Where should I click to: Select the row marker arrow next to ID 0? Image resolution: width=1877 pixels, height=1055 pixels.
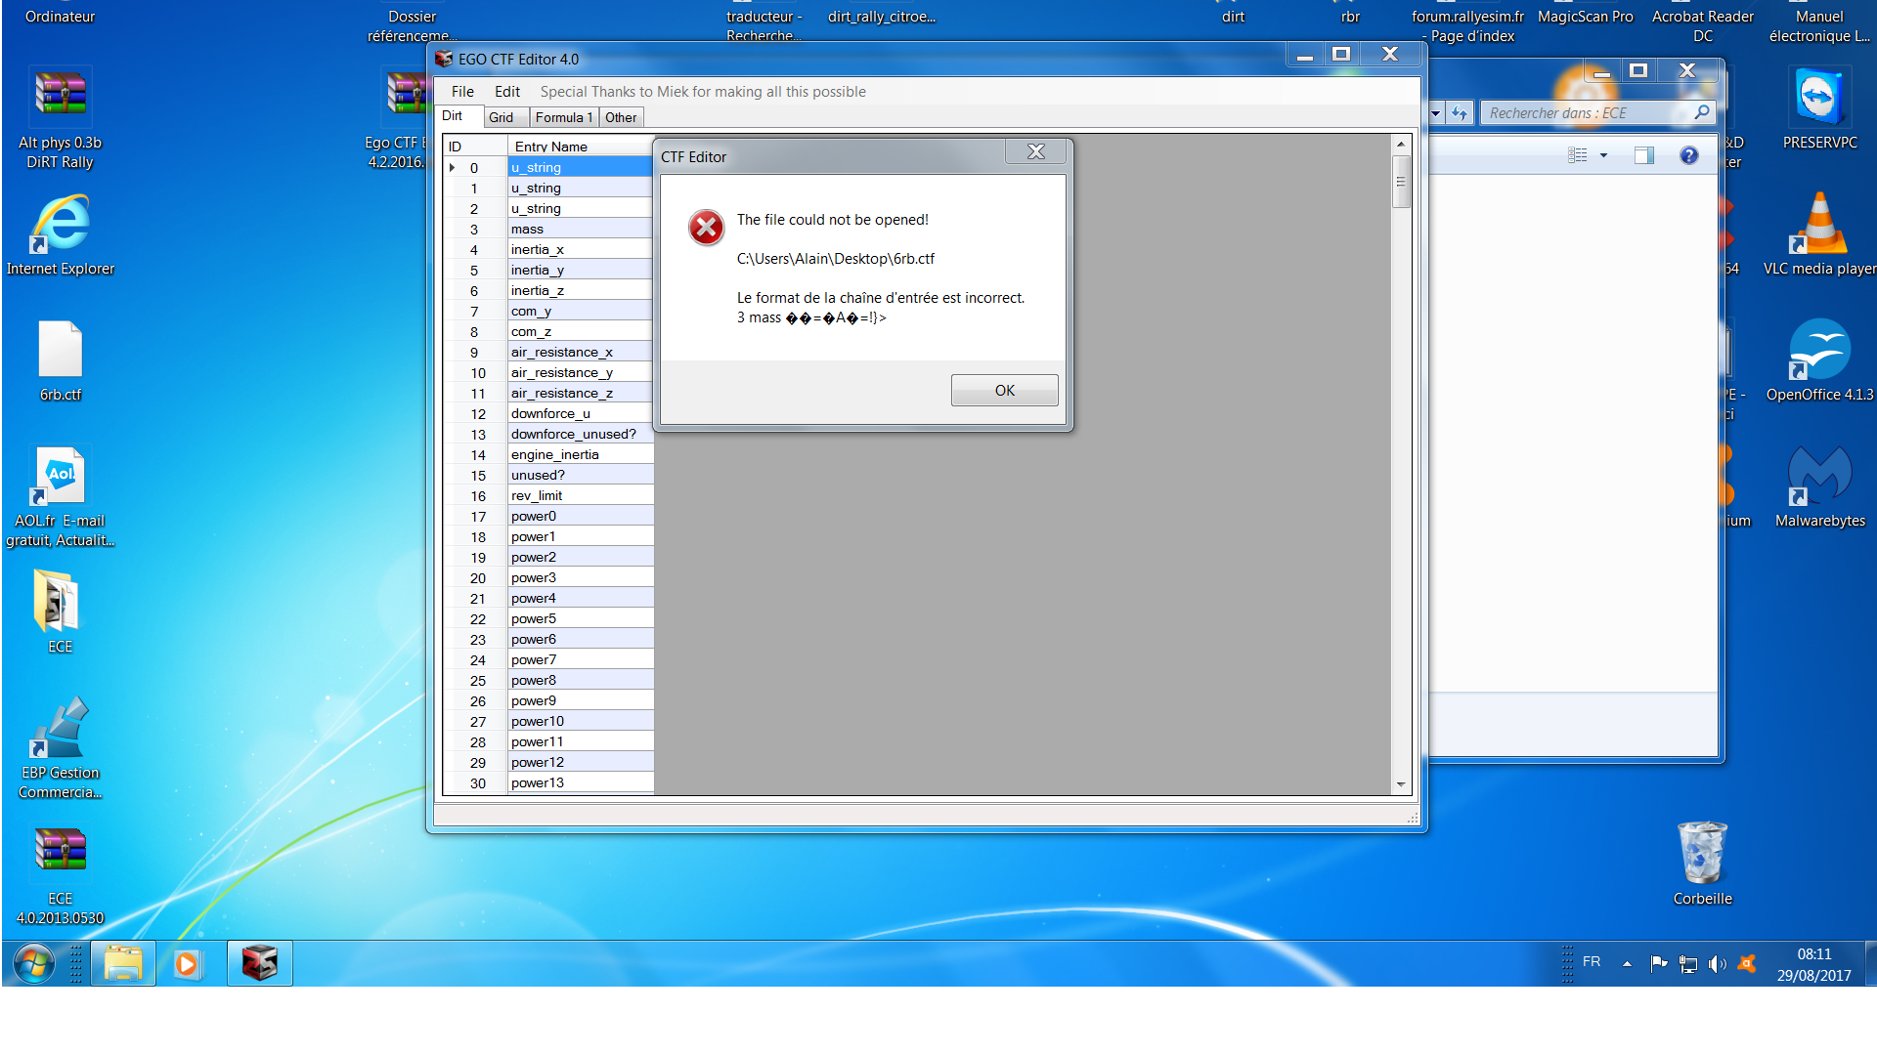click(453, 167)
